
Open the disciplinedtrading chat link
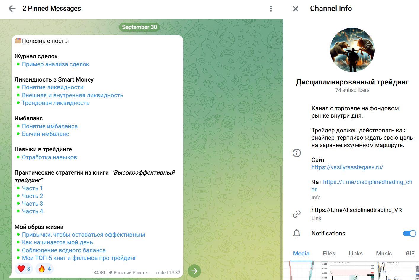(x=368, y=182)
